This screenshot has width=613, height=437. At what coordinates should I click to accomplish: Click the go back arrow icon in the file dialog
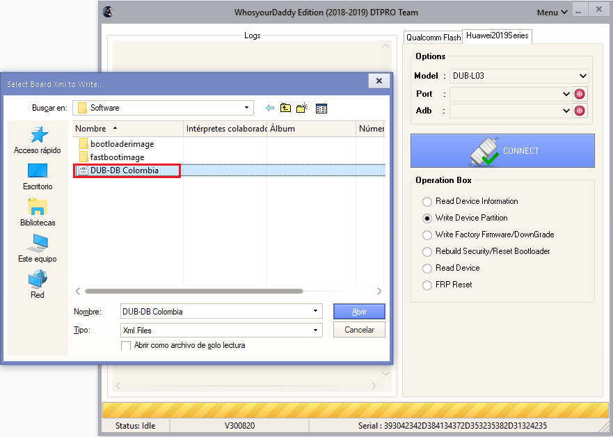(x=269, y=108)
